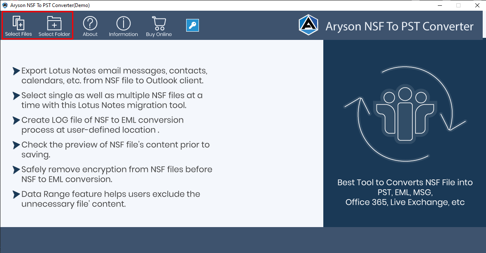This screenshot has height=253, width=486.
Task: Click the Lotus Notes conversion graphic
Action: coord(405,114)
